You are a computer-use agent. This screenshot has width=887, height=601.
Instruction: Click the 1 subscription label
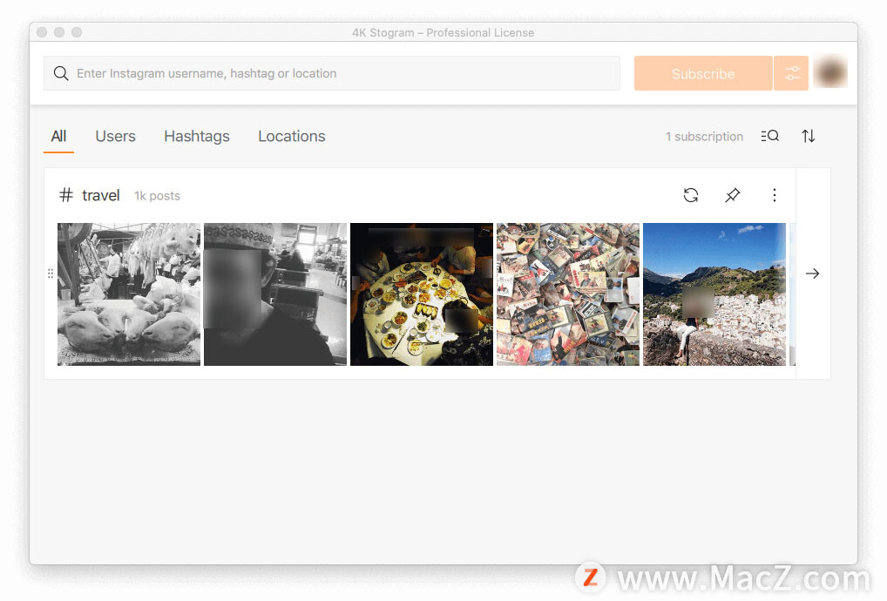point(704,137)
